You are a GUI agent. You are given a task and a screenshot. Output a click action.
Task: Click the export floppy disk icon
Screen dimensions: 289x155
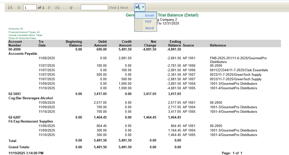(138, 7)
